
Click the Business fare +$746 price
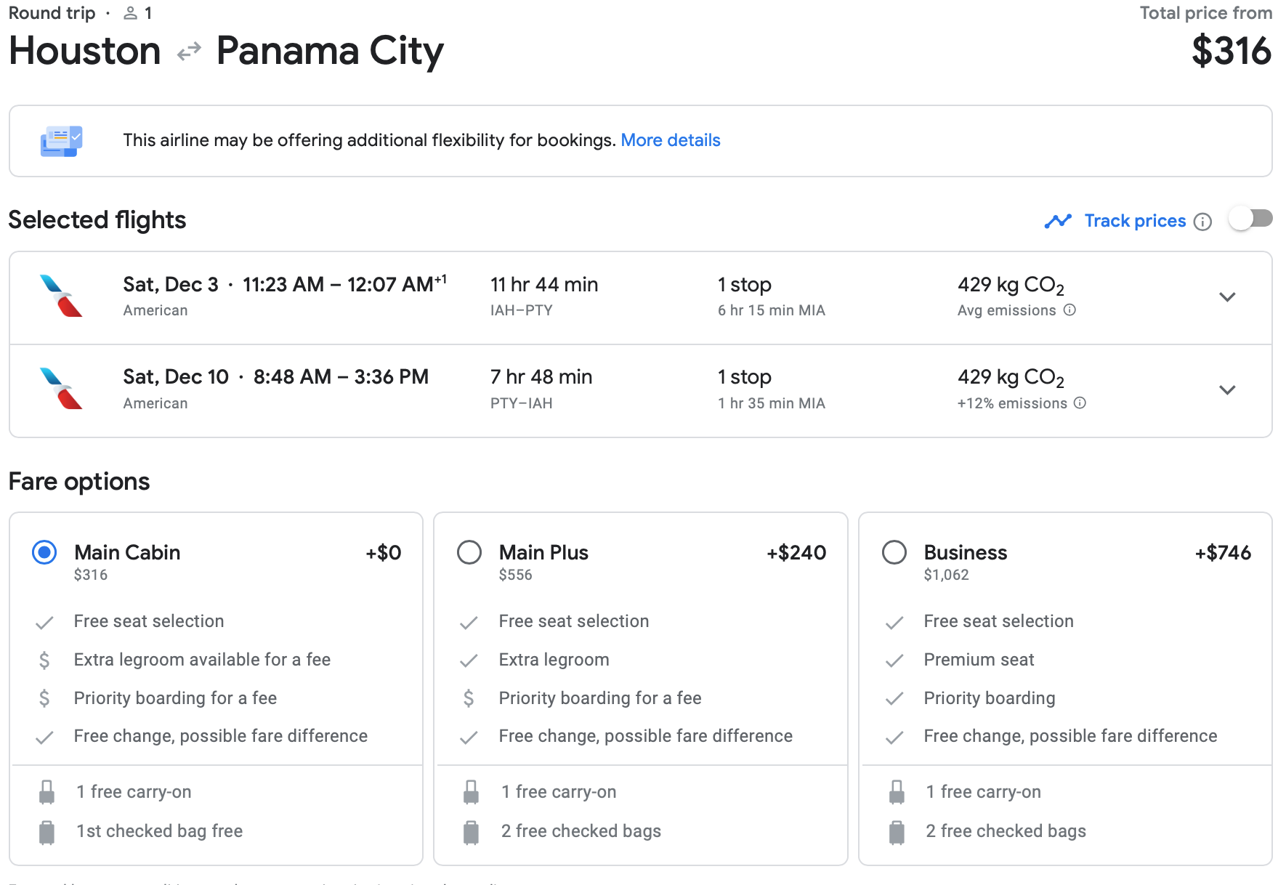point(1223,553)
